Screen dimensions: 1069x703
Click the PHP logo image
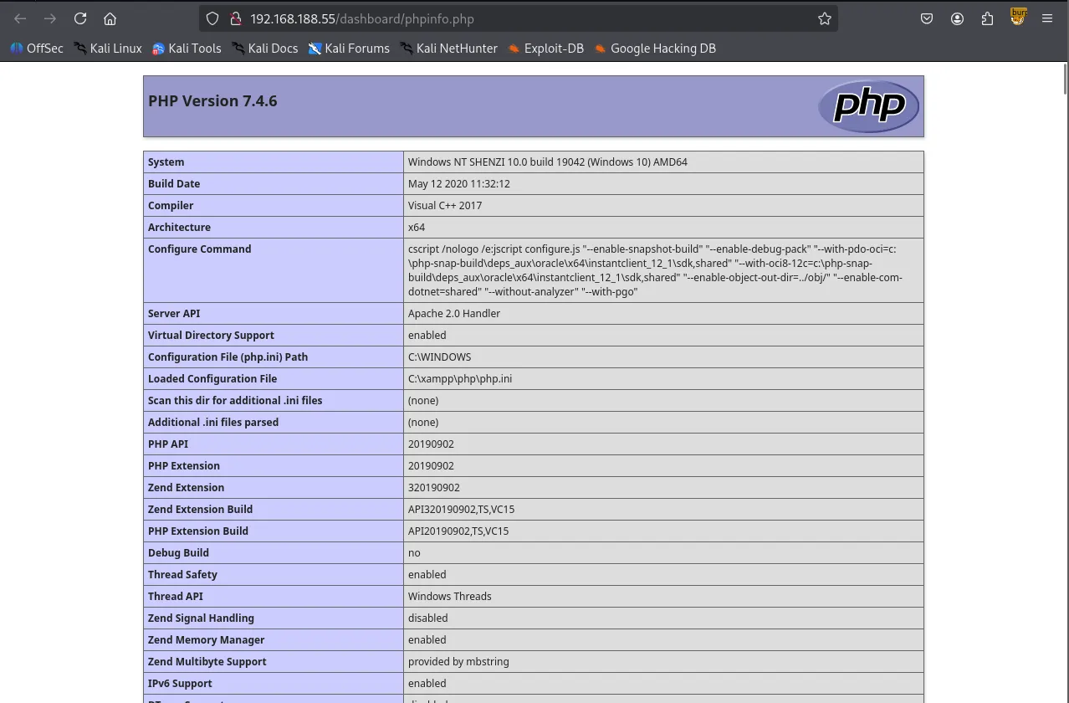click(868, 106)
